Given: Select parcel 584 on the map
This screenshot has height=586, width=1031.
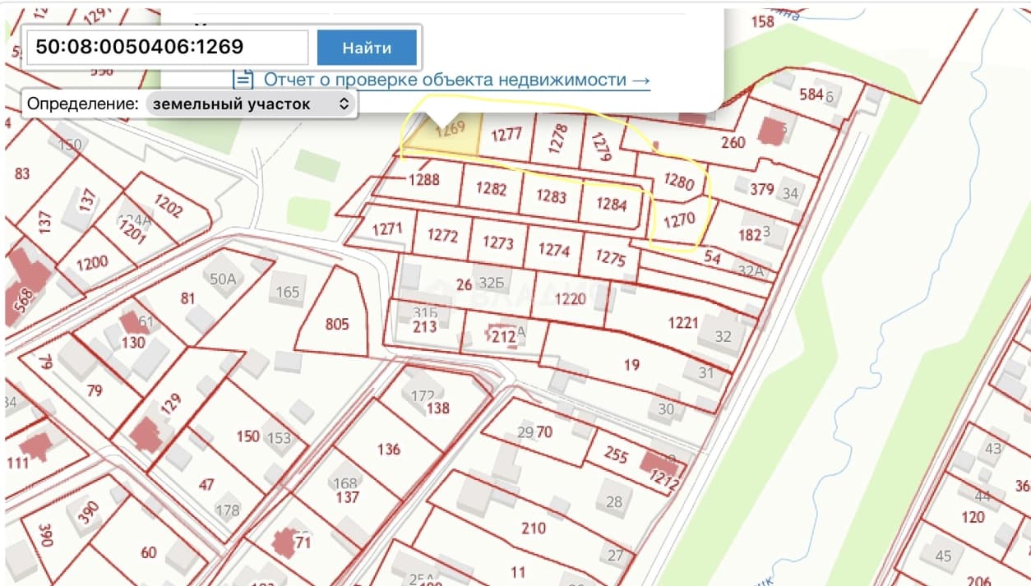Looking at the screenshot, I should (x=811, y=94).
